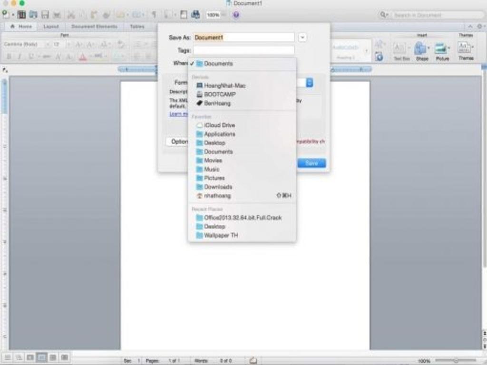487x365 pixels.
Task: Open the Format dropdown in the save dialog
Action: pyautogui.click(x=310, y=83)
